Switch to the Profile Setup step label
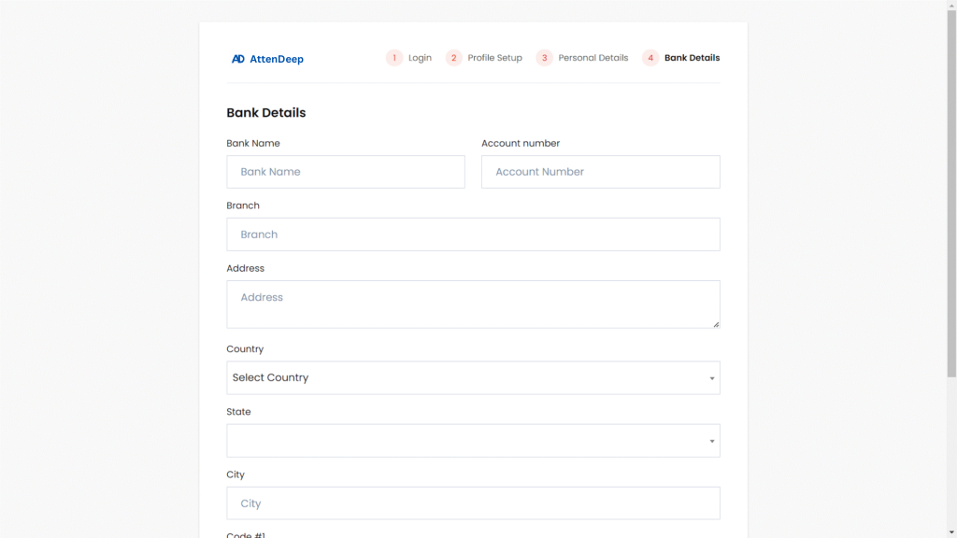This screenshot has height=538, width=957. click(x=494, y=58)
